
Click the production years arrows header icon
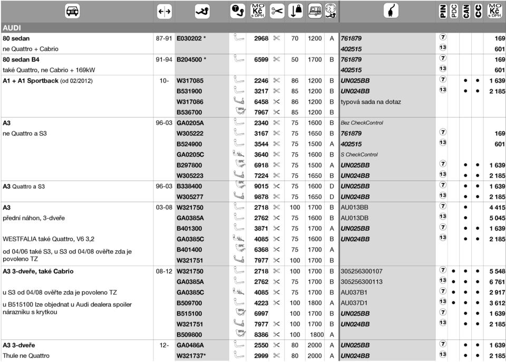pyautogui.click(x=164, y=12)
